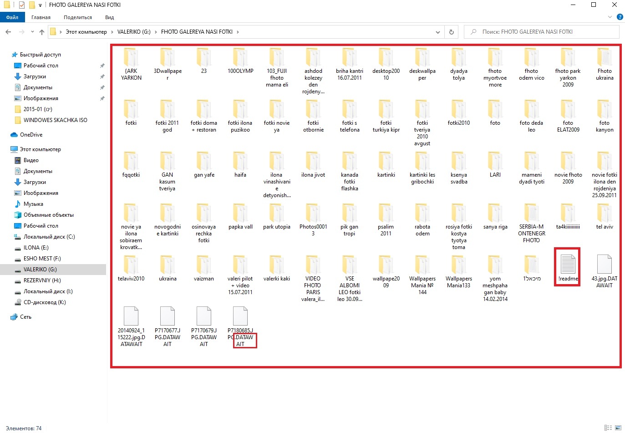The image size is (625, 433).
Task: Open the recent locations dropdown arrow
Action: [x=32, y=32]
